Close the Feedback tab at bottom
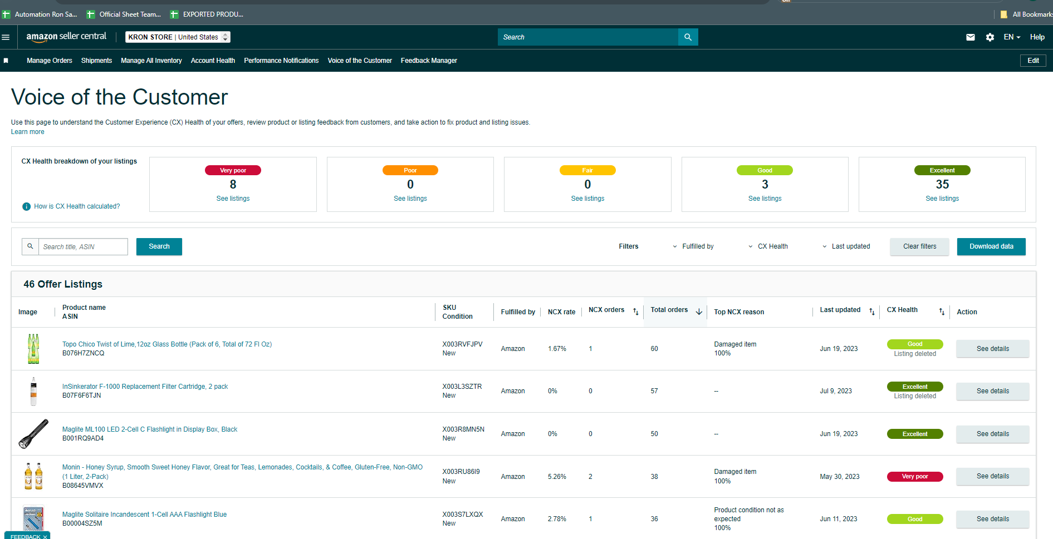The width and height of the screenshot is (1053, 539). [x=45, y=537]
